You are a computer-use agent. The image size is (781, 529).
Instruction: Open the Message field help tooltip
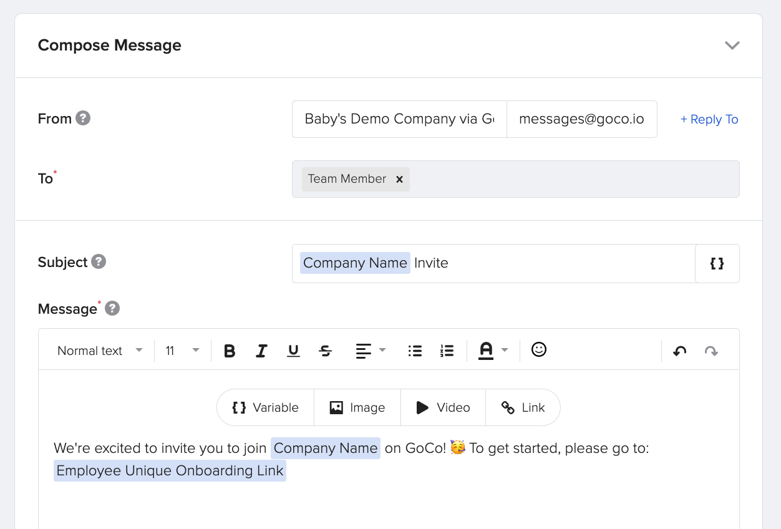coord(112,308)
